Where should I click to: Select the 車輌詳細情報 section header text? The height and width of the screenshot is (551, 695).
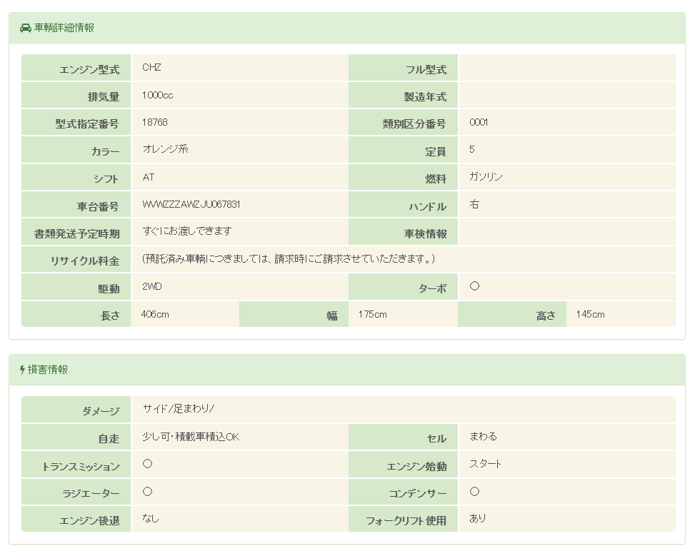pyautogui.click(x=64, y=28)
